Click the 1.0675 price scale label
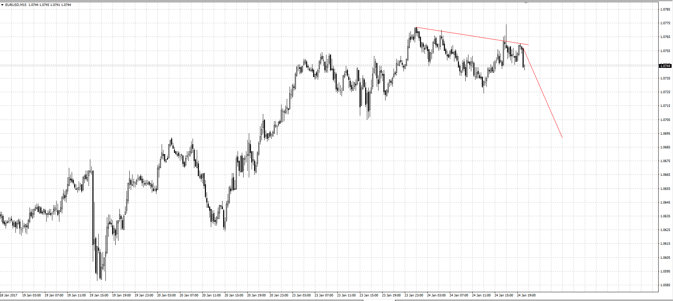This screenshot has width=673, height=301. coord(665,161)
